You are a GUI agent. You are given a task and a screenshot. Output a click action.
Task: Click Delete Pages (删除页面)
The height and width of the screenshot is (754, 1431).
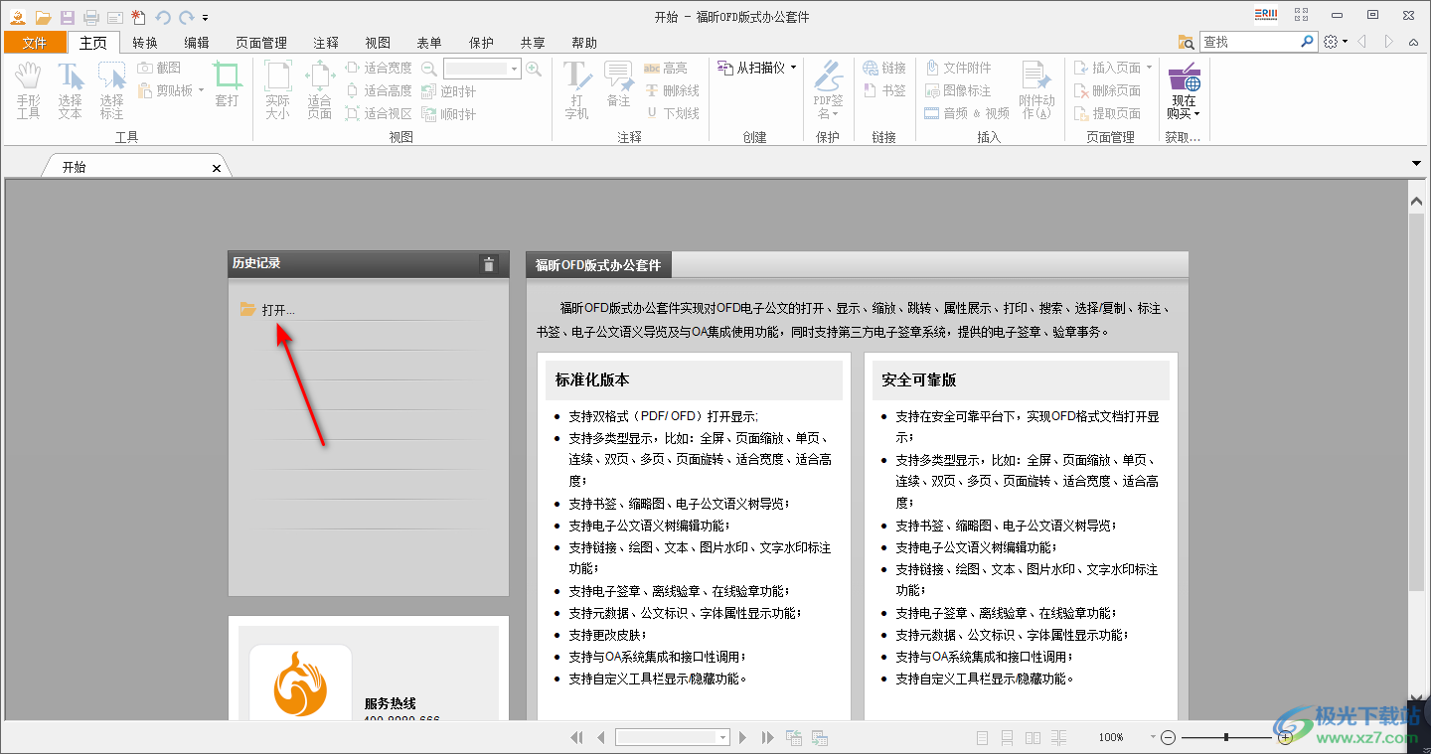coord(1107,90)
